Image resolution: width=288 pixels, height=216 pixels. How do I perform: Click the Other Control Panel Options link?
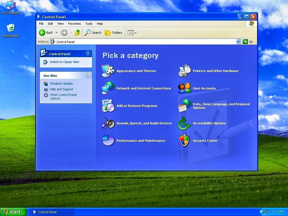[x=63, y=97]
